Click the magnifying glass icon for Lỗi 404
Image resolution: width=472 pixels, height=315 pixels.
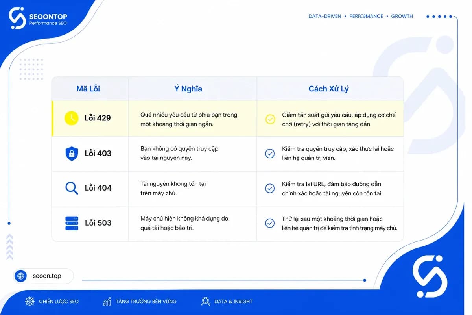(x=72, y=188)
